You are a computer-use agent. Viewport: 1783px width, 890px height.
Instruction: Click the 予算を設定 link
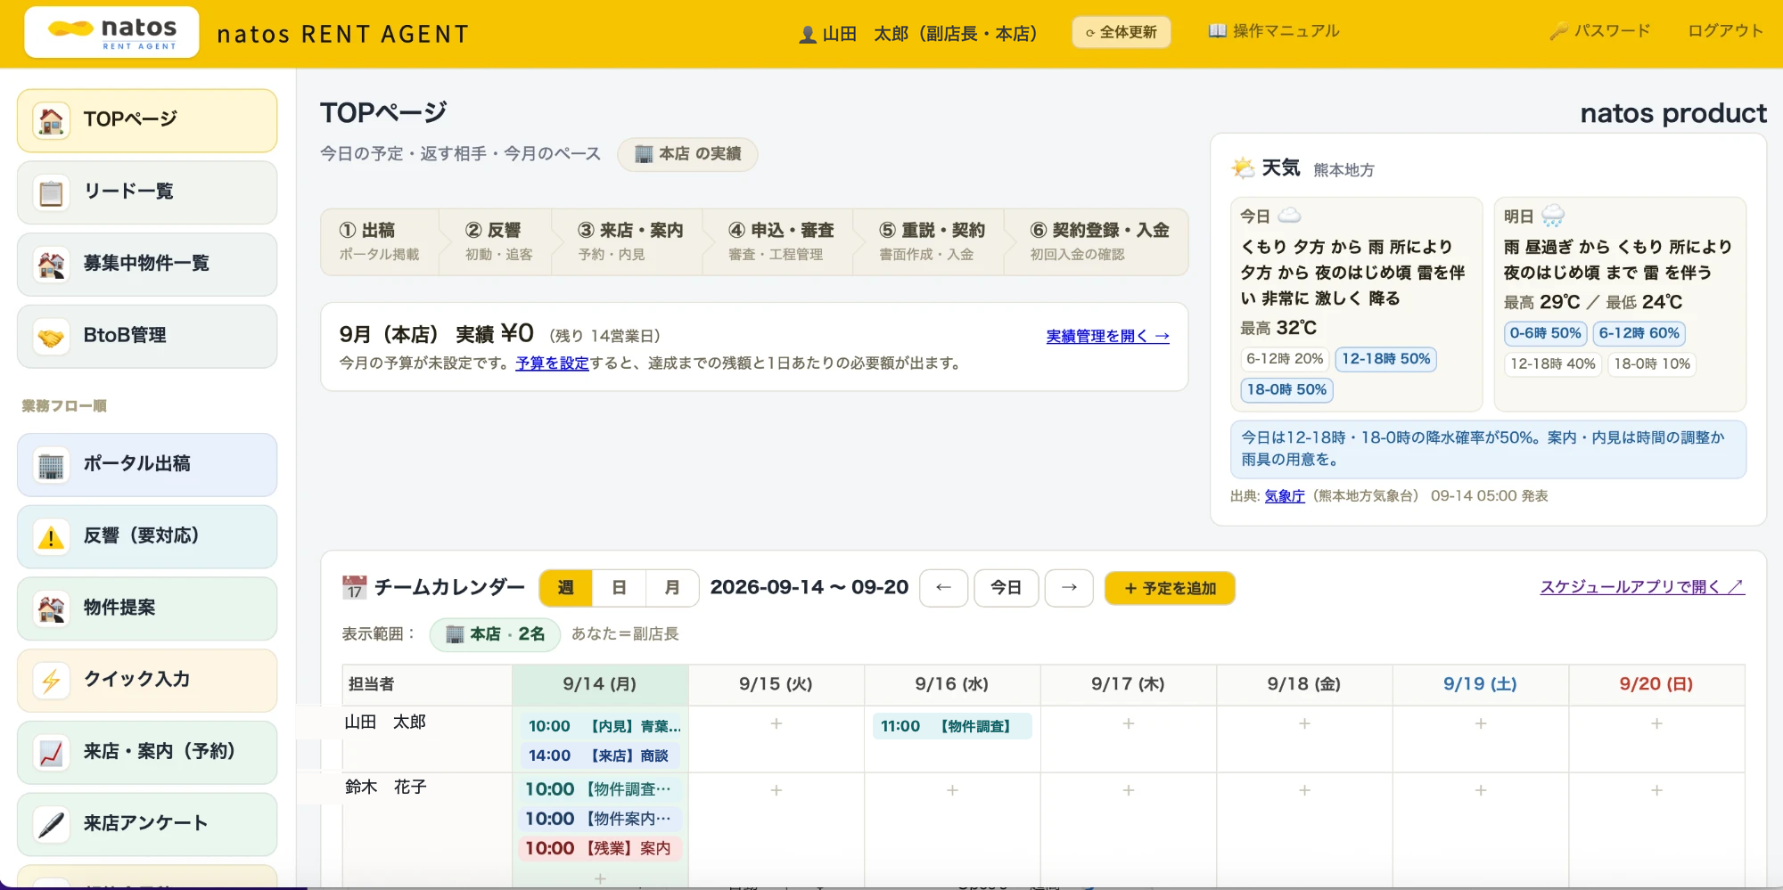tap(552, 363)
